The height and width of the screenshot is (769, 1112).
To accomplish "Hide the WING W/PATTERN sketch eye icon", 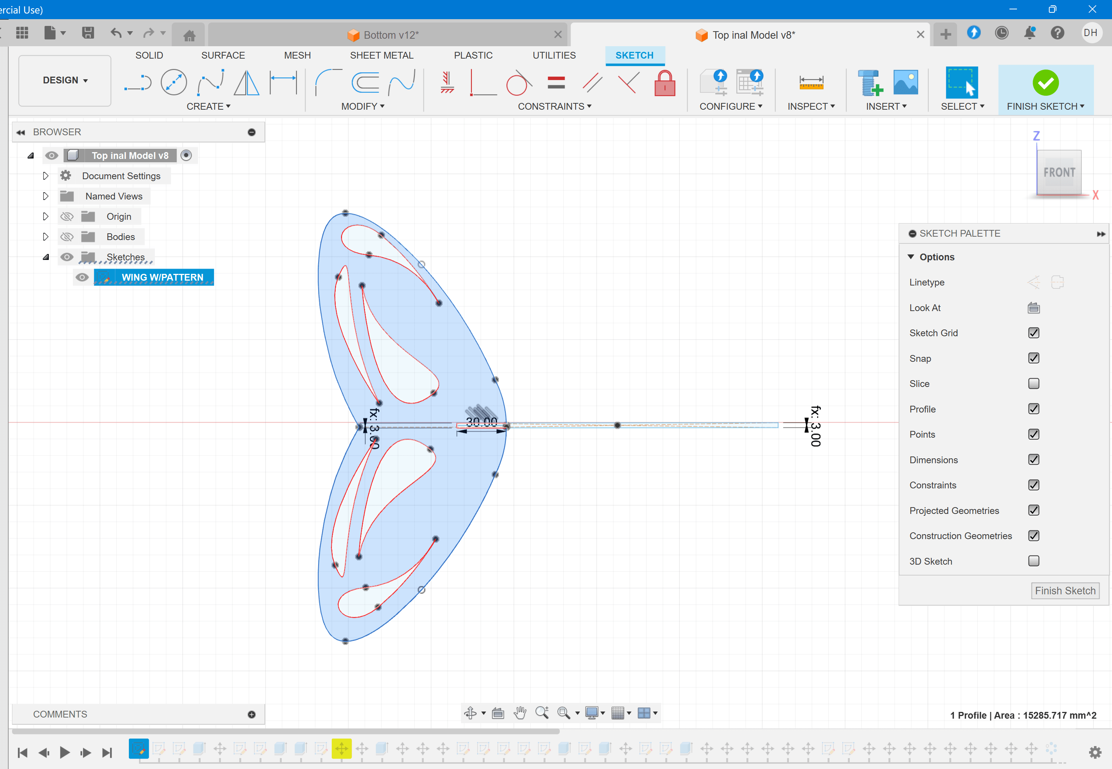I will tap(82, 278).
